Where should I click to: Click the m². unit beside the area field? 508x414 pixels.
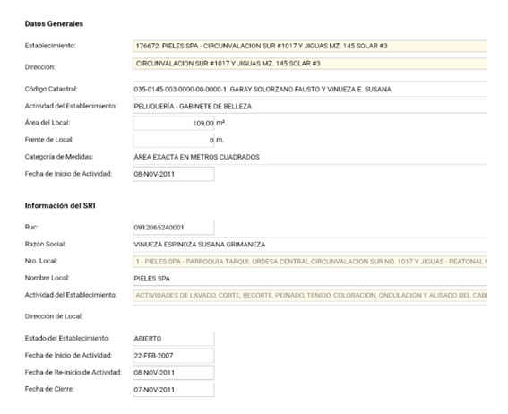click(x=221, y=123)
